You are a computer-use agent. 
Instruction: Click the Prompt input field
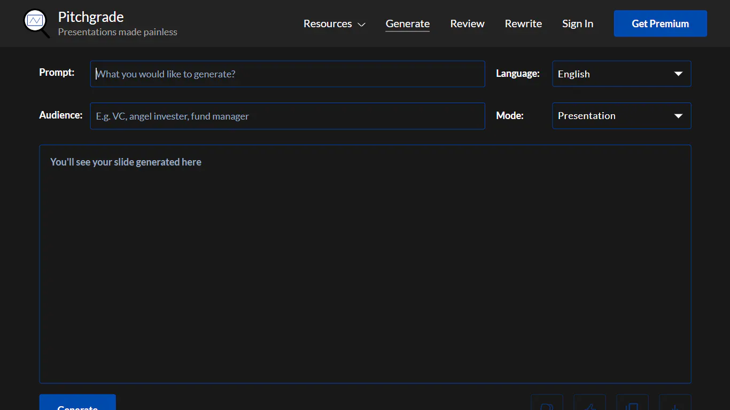pos(288,74)
